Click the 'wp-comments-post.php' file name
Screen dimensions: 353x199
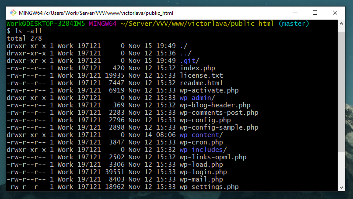pyautogui.click(x=219, y=113)
